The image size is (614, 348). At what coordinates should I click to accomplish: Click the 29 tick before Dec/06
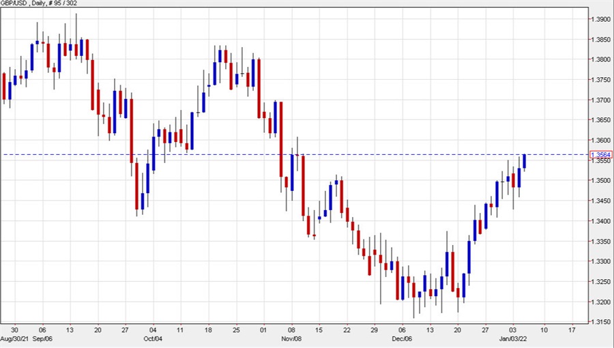pyautogui.click(x=374, y=330)
